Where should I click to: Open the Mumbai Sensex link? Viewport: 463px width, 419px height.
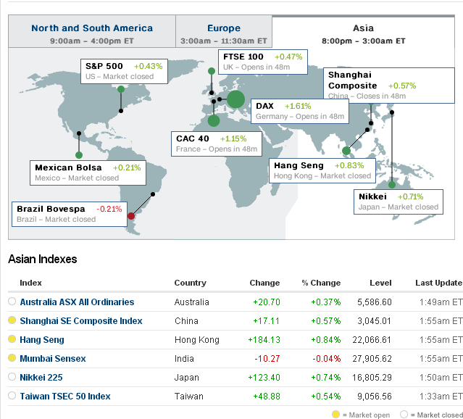click(x=53, y=359)
